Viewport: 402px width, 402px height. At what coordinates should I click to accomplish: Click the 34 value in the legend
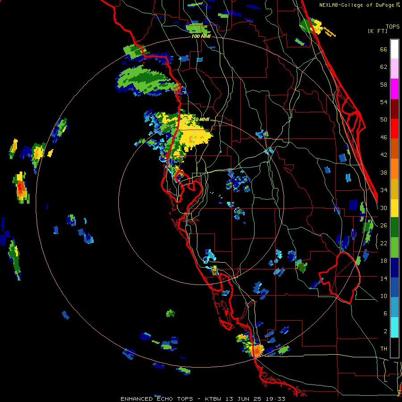(x=384, y=190)
